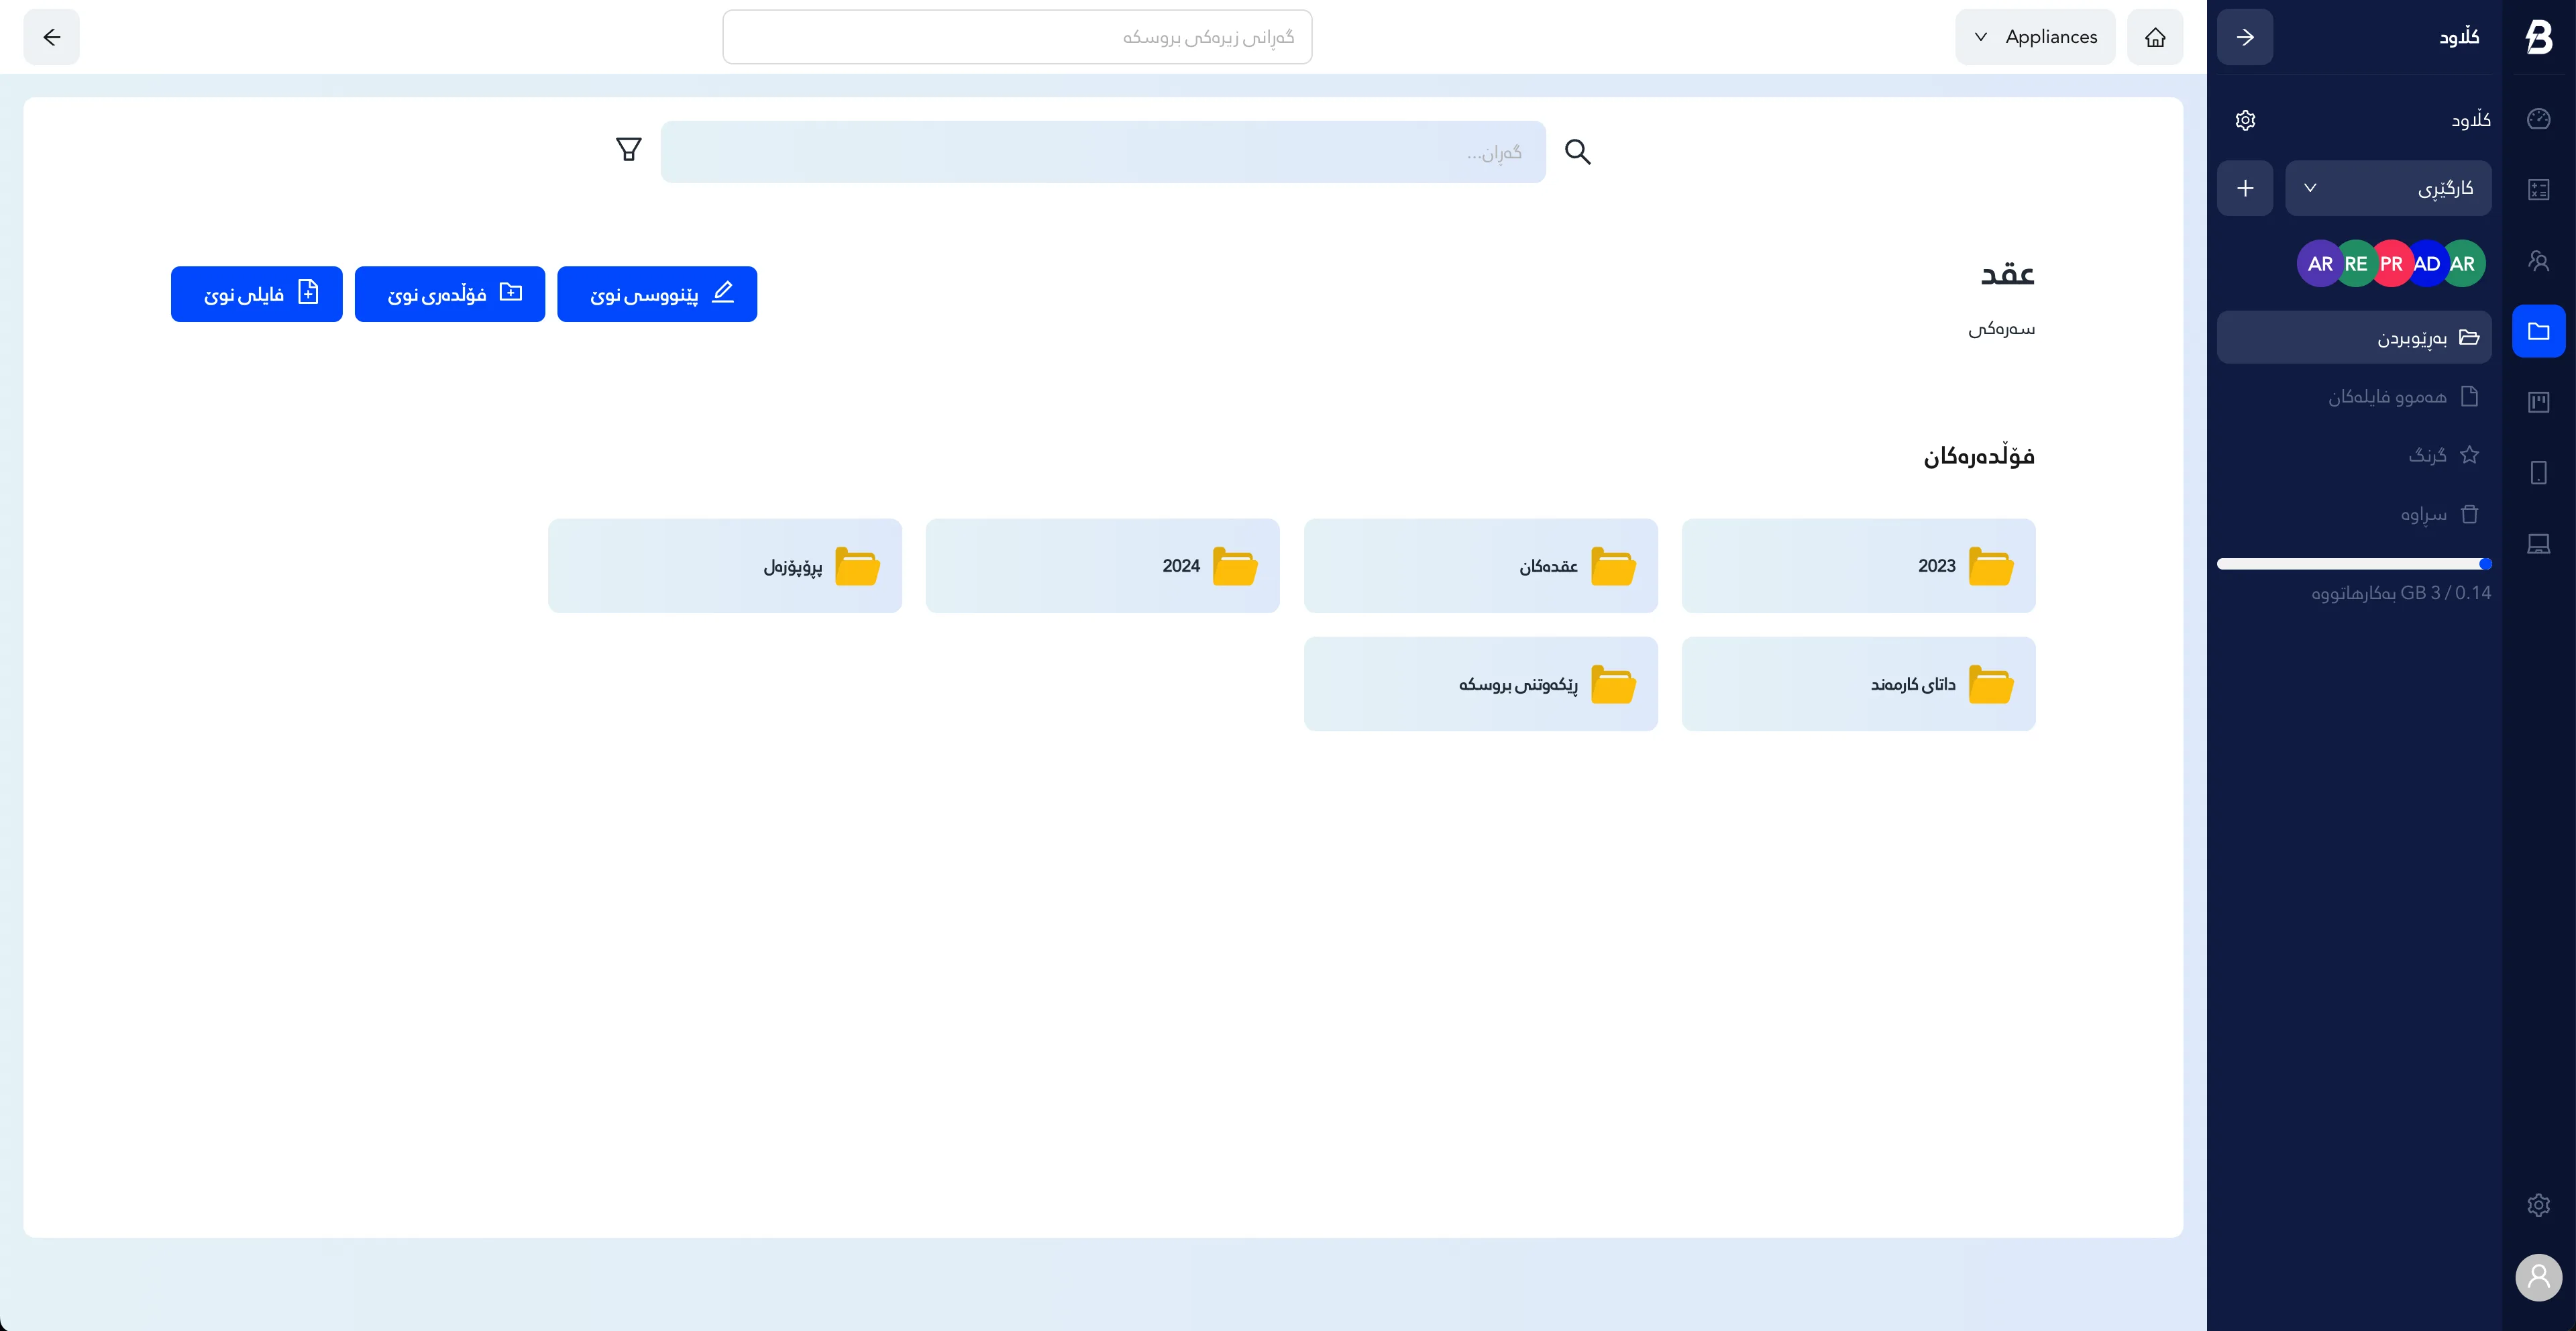Click the home icon button
This screenshot has height=1331, width=2576.
click(2155, 37)
